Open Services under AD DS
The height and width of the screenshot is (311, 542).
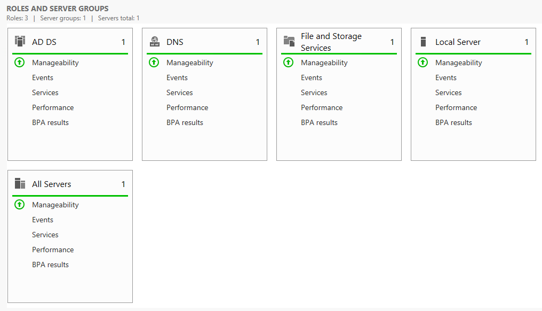point(45,92)
